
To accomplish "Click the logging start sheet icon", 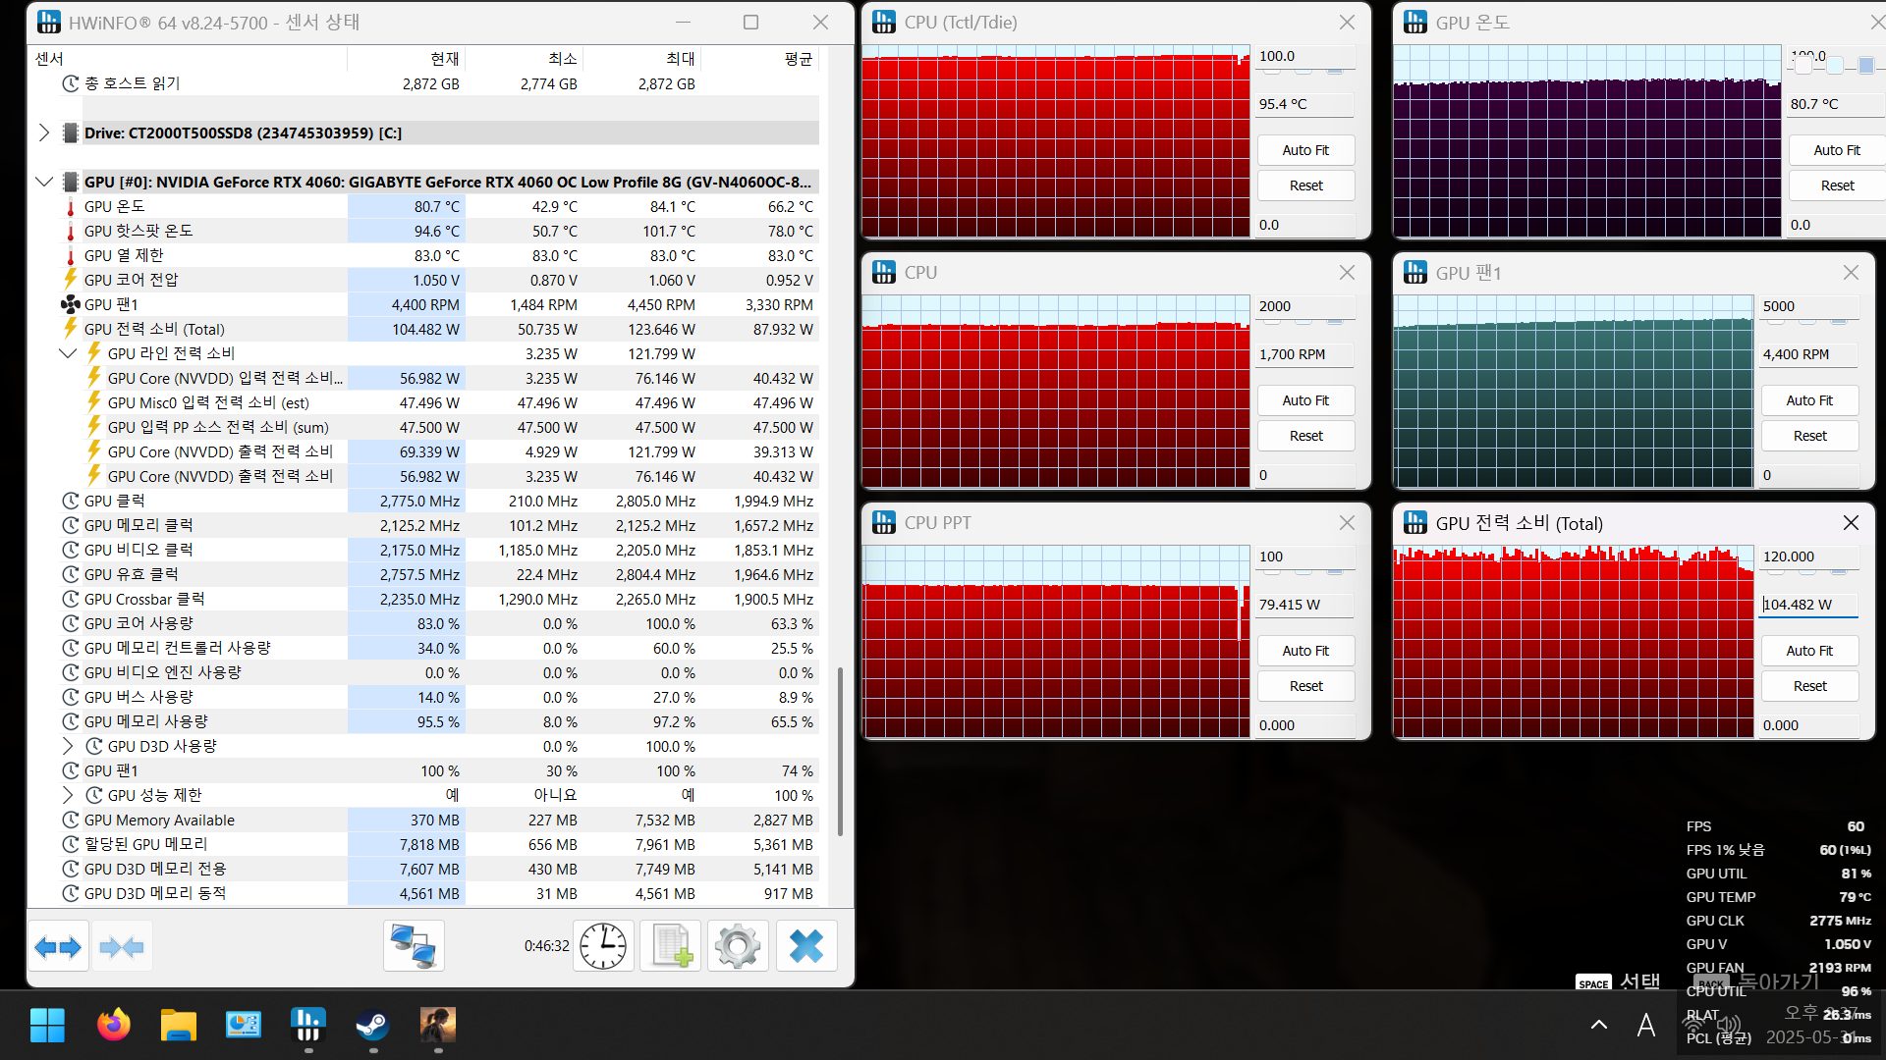I will [672, 946].
